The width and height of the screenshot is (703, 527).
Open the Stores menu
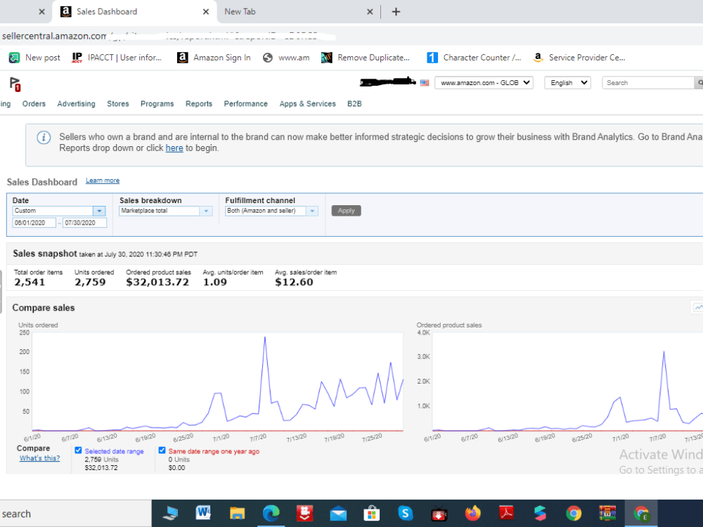(x=118, y=104)
